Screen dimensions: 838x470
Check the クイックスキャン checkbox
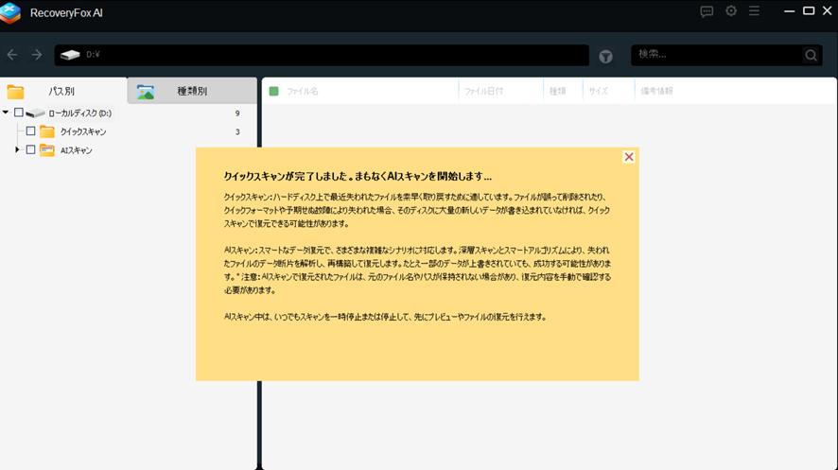tap(30, 131)
